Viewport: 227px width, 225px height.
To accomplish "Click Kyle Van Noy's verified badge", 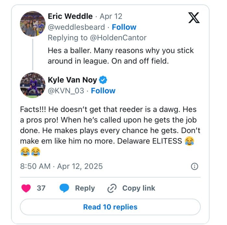I will (x=103, y=80).
